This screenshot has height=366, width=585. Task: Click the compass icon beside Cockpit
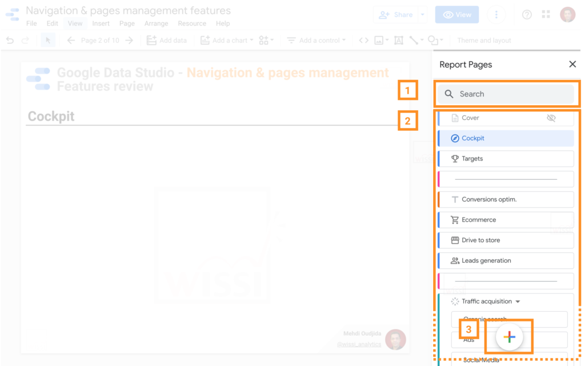point(454,138)
